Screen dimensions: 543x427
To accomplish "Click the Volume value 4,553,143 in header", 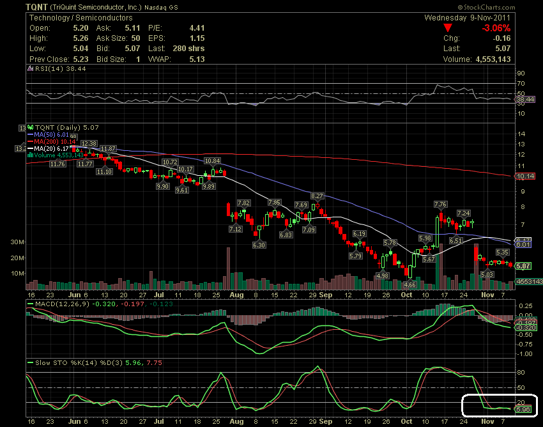I will pos(493,59).
